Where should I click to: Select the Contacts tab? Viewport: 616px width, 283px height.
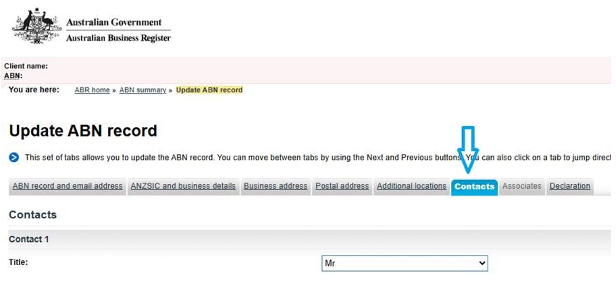pos(474,187)
